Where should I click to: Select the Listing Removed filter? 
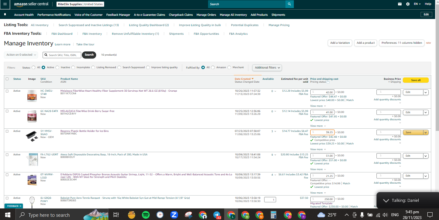point(93,68)
